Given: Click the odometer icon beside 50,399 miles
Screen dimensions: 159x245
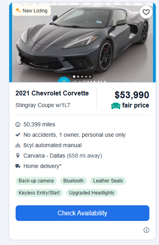Looking at the screenshot, I should click(18, 125).
